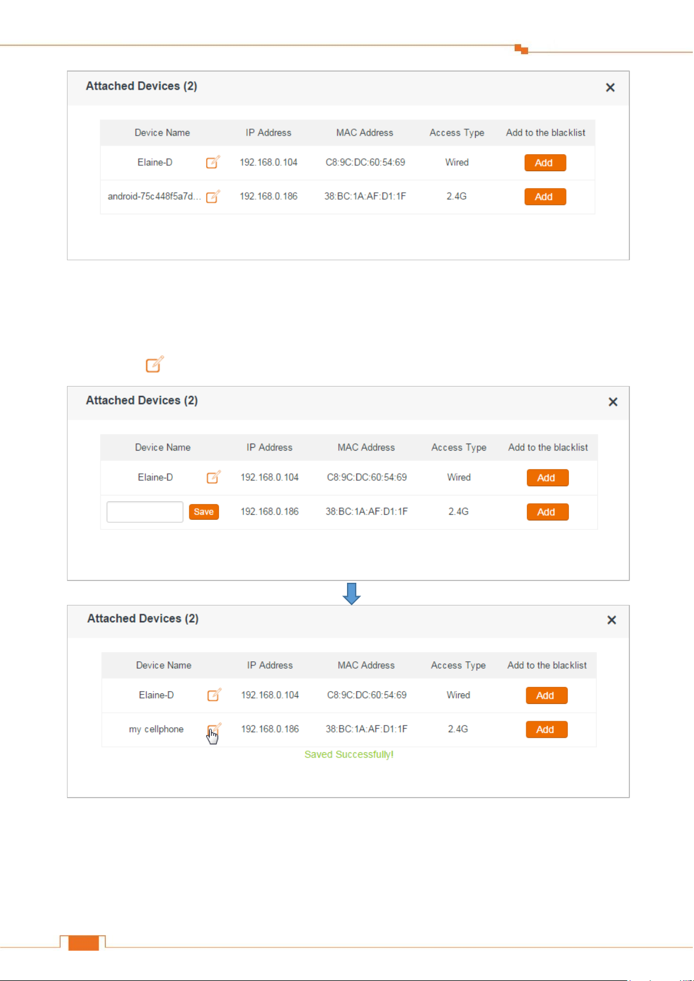
Task: Close the bottom Attached Devices dialog
Action: (x=611, y=620)
